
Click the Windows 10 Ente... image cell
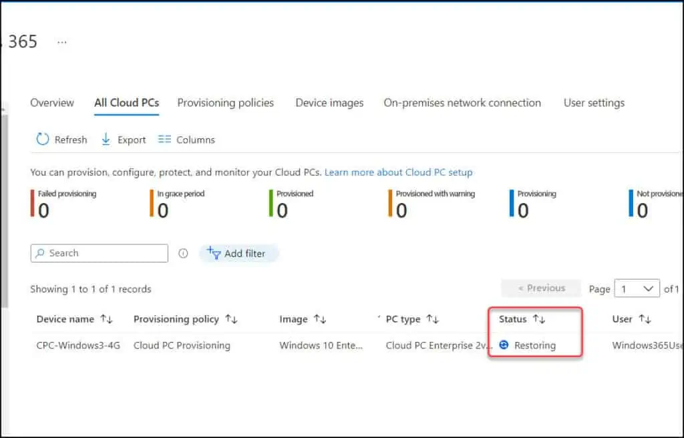321,345
